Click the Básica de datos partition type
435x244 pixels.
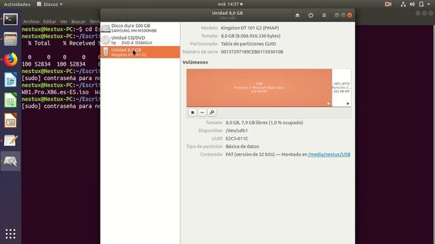(x=242, y=146)
